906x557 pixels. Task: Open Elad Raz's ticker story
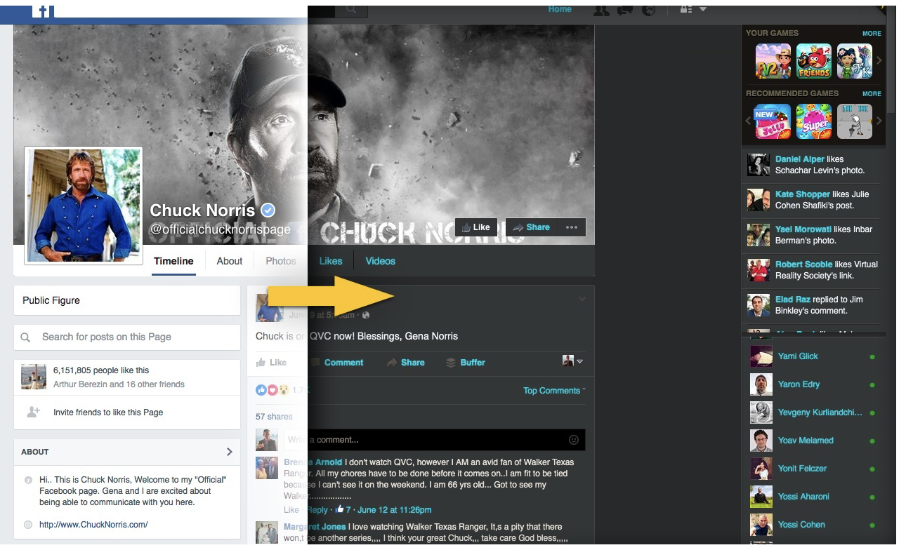pyautogui.click(x=813, y=305)
